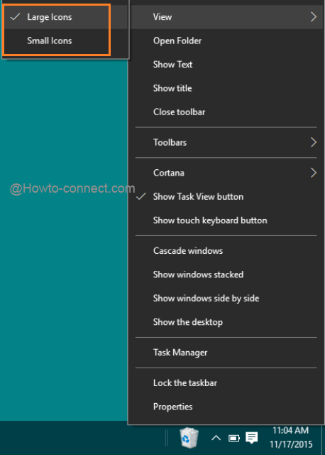Viewport: 325px width, 455px height.
Task: Open the Action Center notification icon
Action: tap(251, 438)
